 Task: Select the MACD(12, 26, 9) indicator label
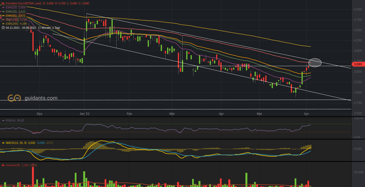tap(16, 143)
